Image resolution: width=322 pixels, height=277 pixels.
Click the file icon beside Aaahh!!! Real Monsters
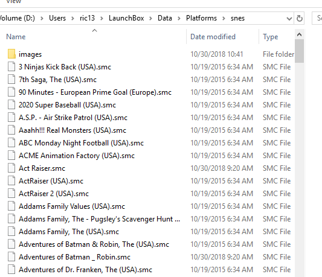11,130
